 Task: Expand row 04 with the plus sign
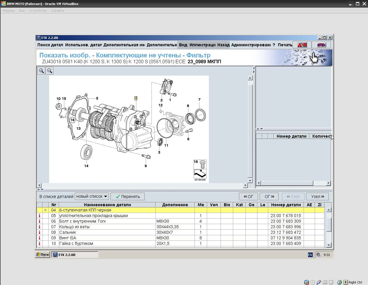click(x=45, y=210)
